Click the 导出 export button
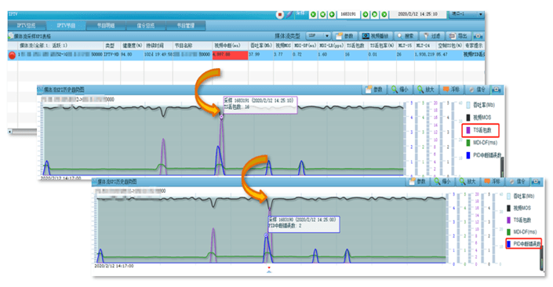This screenshot has height=287, width=553. pos(458,36)
